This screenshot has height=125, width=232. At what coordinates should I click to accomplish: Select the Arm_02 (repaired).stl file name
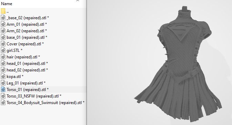[27, 31]
